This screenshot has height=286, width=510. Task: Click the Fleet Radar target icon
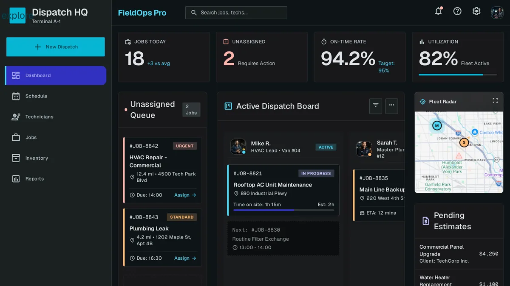423,102
